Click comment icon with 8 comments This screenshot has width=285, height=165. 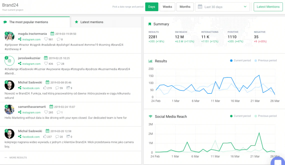coord(58,39)
